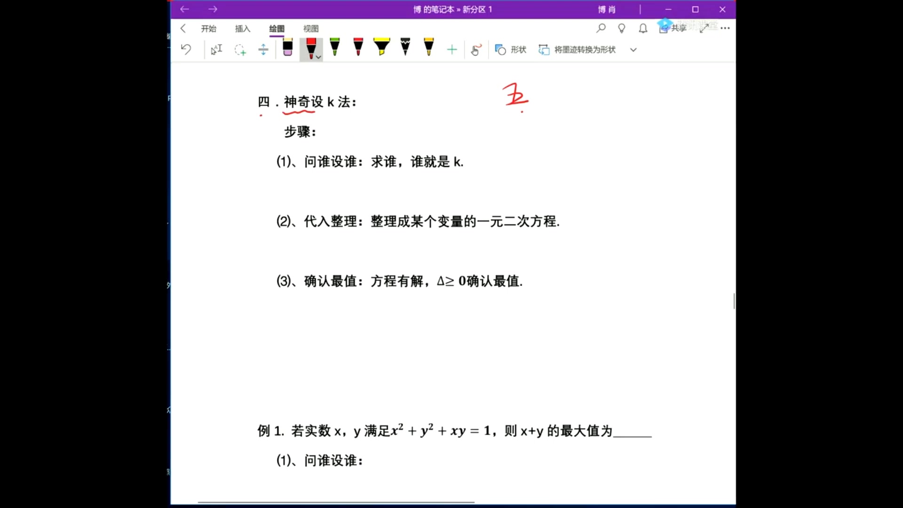
Task: Click the horizontal scrollbar at bottom
Action: pyautogui.click(x=336, y=502)
